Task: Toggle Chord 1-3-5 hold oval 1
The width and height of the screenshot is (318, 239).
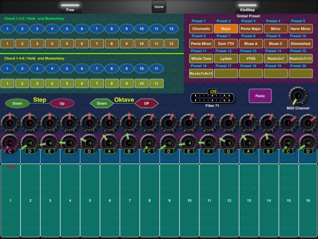Action: click(x=7, y=29)
